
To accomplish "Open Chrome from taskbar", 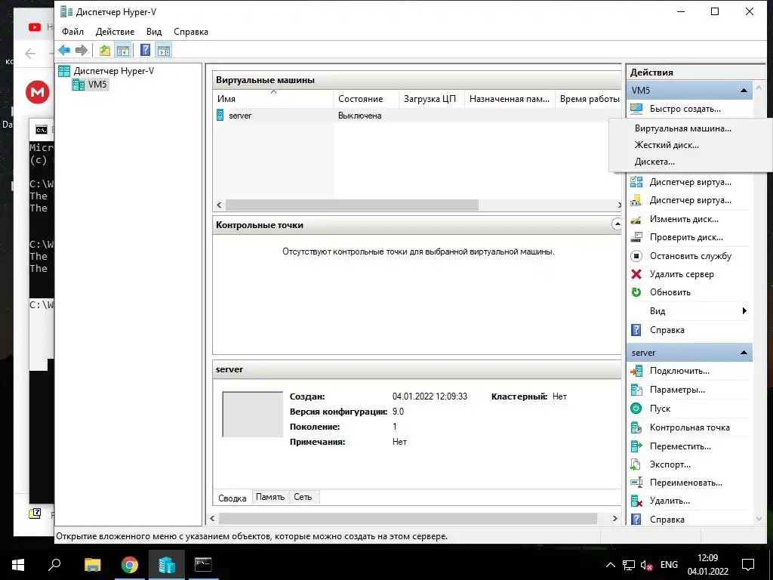I will [130, 565].
